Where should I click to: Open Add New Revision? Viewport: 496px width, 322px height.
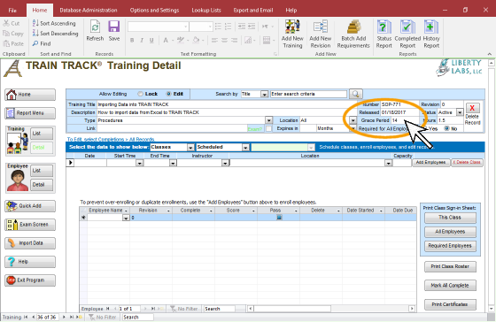pyautogui.click(x=320, y=34)
